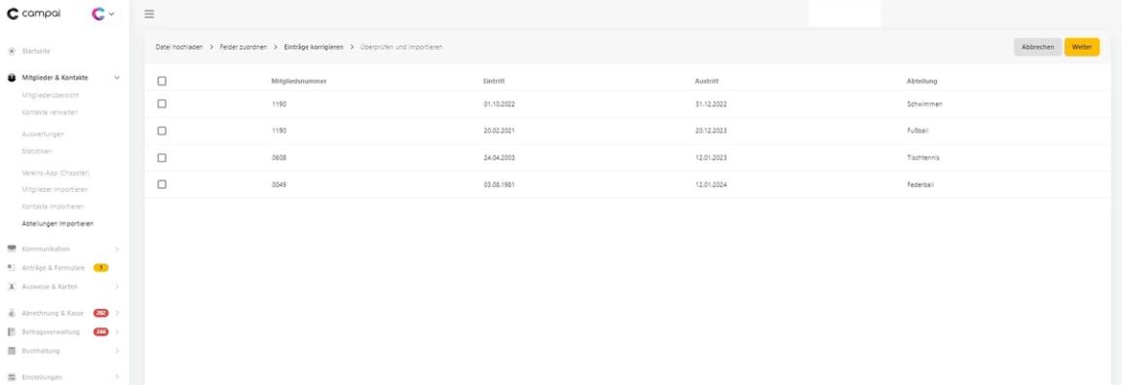Click the Startseite home icon
The height and width of the screenshot is (385, 1122).
[x=12, y=52]
